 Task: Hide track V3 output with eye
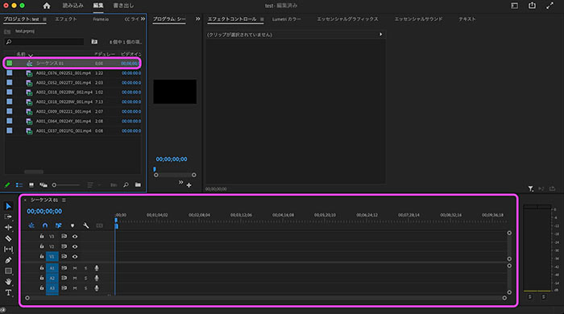75,237
